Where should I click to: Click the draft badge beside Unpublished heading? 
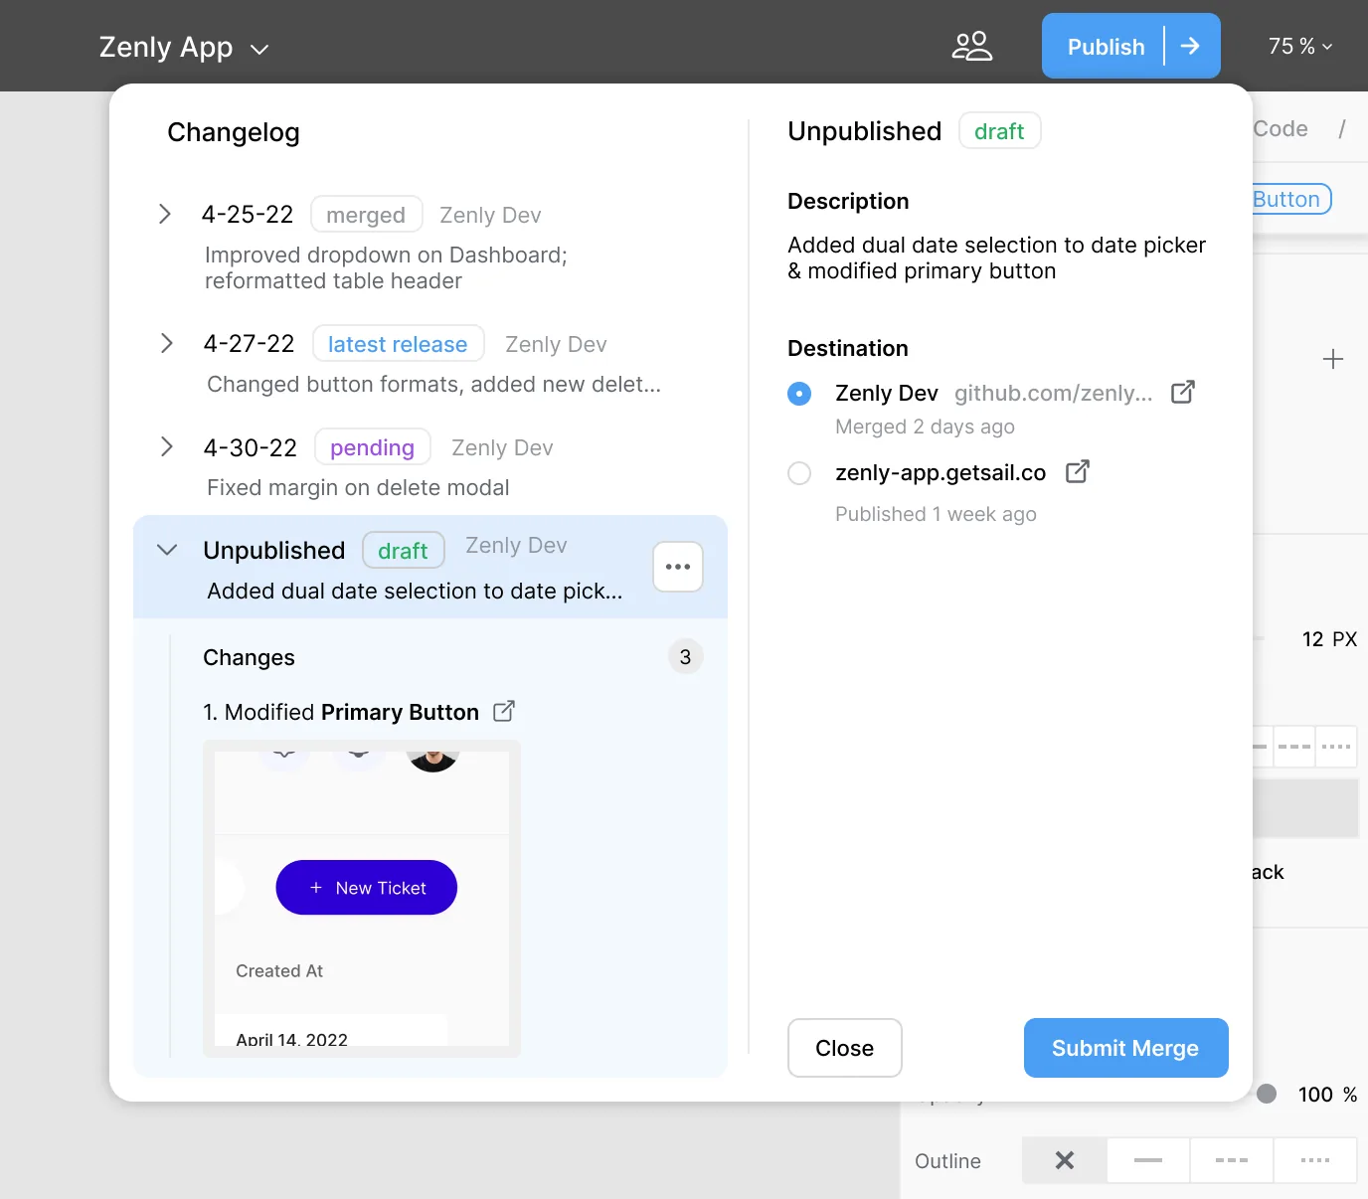coord(999,130)
